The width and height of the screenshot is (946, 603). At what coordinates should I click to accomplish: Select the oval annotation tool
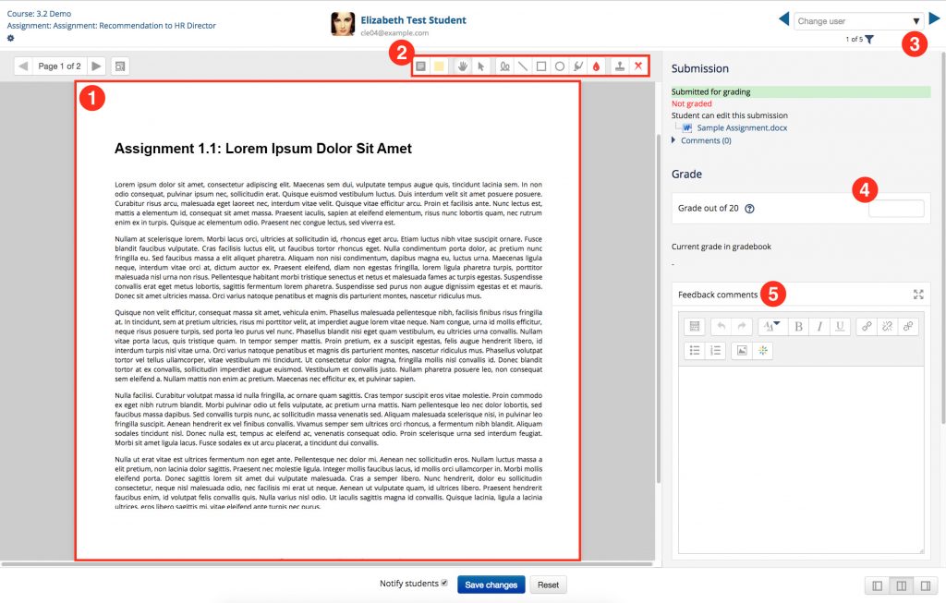coord(560,66)
